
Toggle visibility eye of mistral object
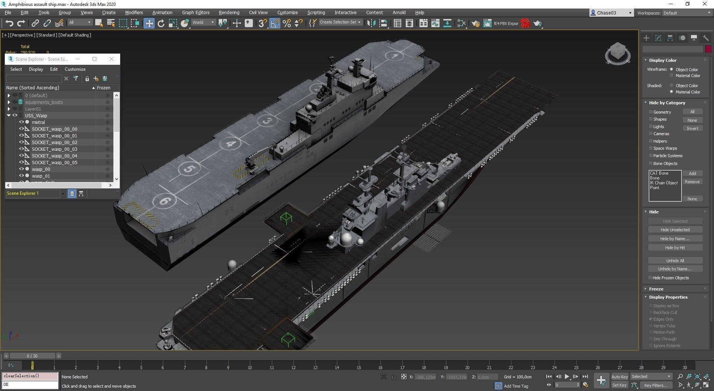(22, 122)
